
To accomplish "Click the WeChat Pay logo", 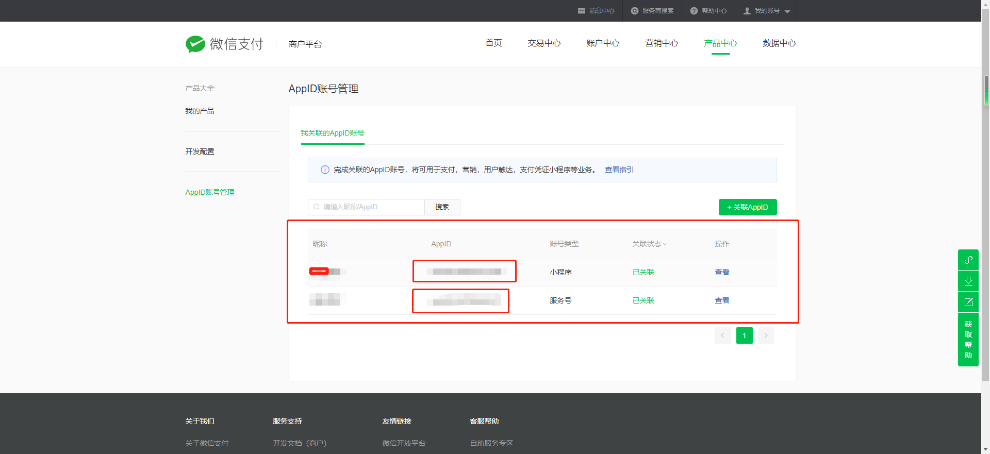I will (x=224, y=44).
